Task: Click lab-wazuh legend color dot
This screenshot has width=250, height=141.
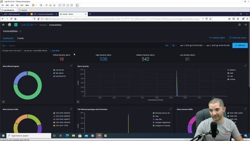Action: coord(54,73)
